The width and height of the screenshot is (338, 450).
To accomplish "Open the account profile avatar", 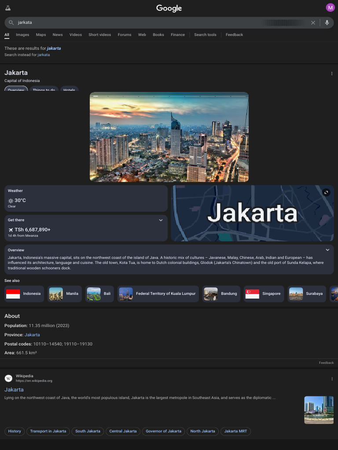I will pyautogui.click(x=330, y=7).
